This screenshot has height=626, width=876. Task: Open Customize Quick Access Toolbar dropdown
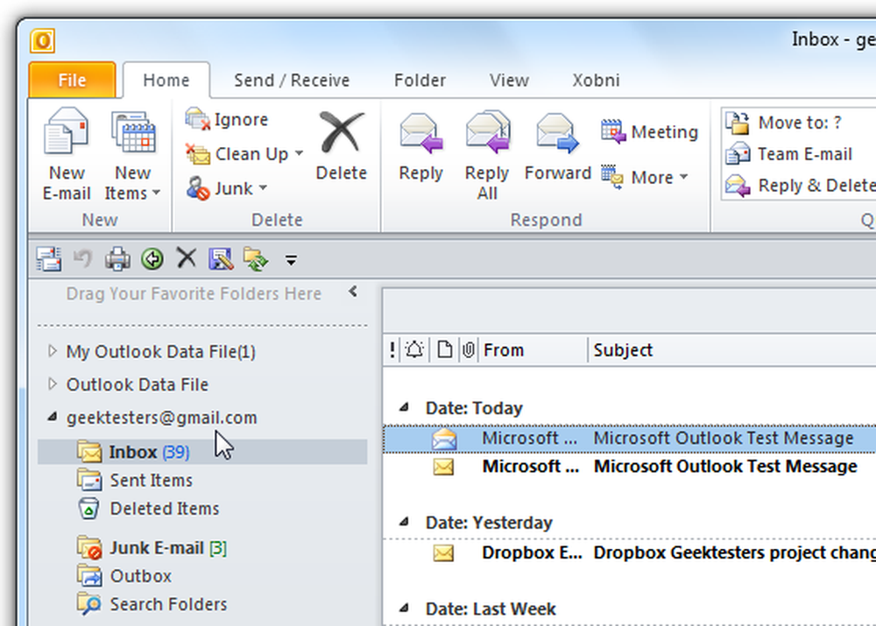(x=291, y=260)
